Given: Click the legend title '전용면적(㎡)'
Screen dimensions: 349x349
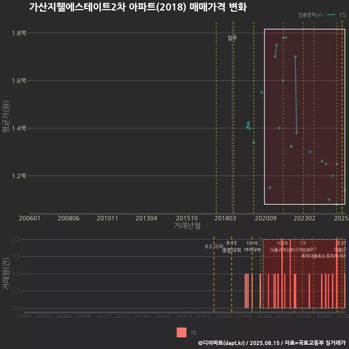Looking at the screenshot, I should click(311, 15).
